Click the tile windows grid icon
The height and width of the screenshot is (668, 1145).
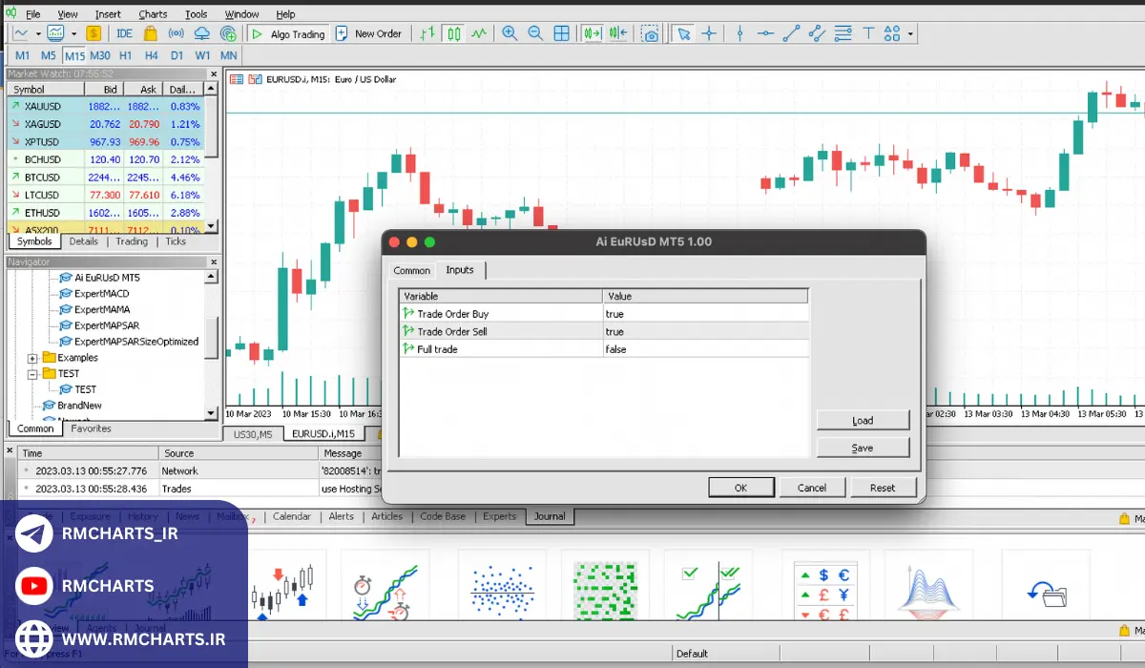coord(562,33)
